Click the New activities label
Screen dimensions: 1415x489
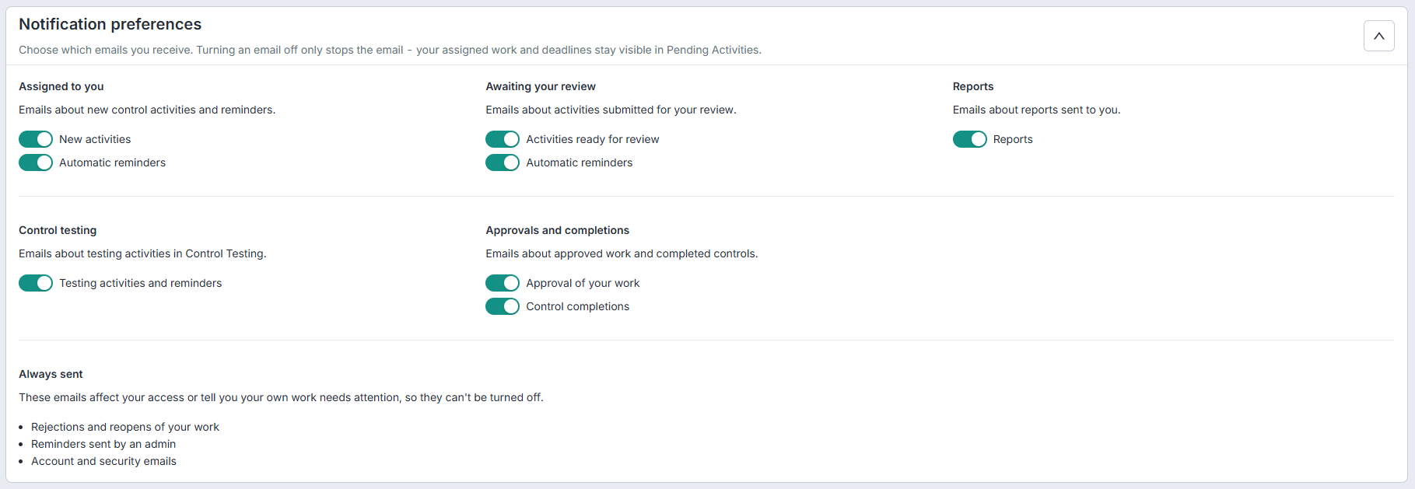95,139
